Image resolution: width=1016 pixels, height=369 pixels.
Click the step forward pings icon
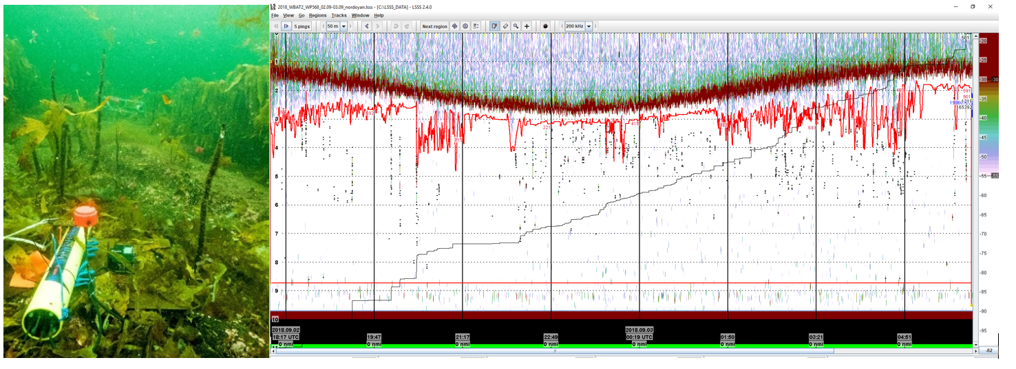[x=286, y=26]
